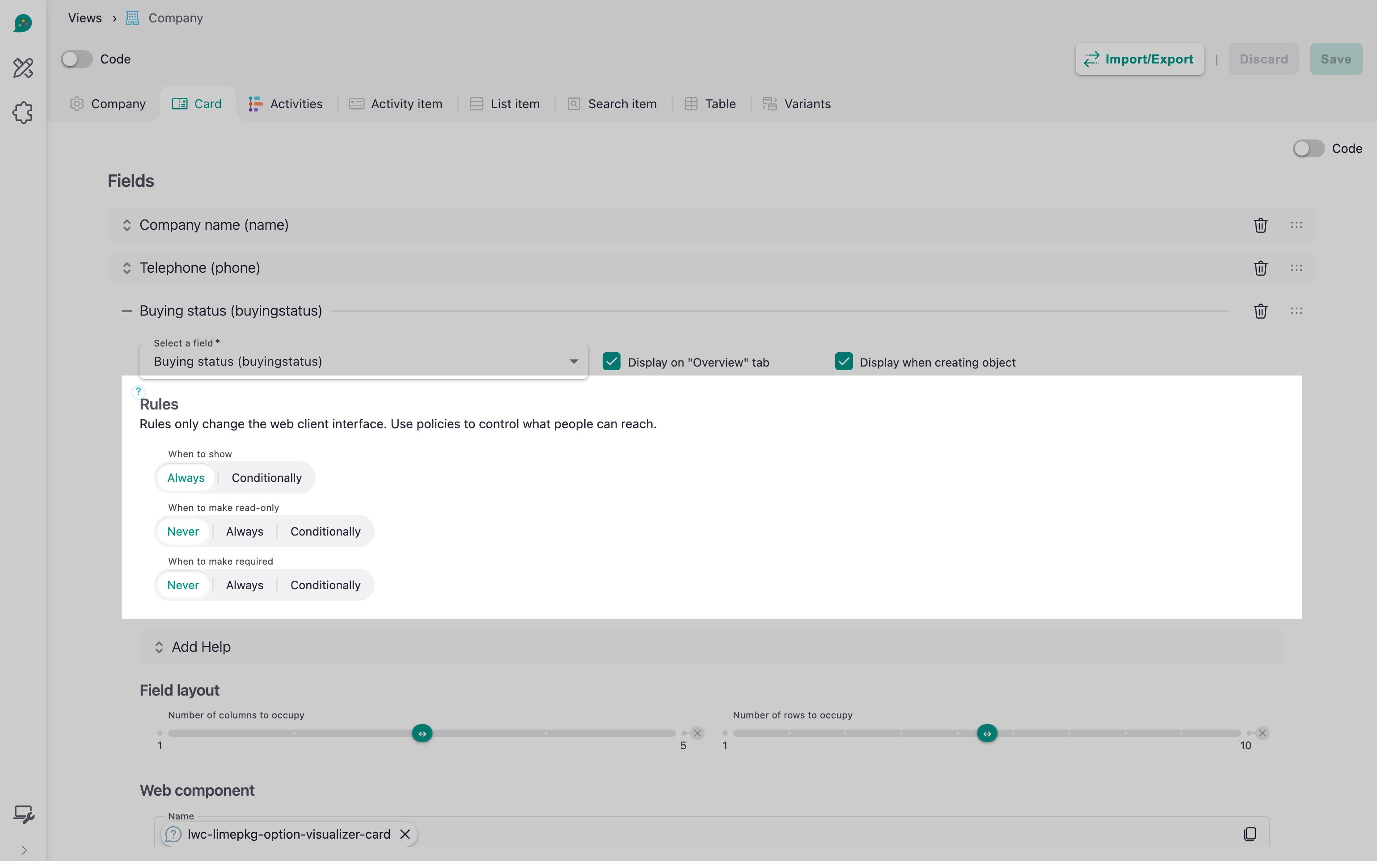Click the Discard button
1377x861 pixels.
click(x=1264, y=59)
